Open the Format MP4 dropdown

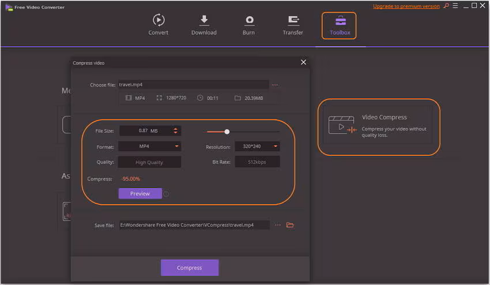(150, 146)
